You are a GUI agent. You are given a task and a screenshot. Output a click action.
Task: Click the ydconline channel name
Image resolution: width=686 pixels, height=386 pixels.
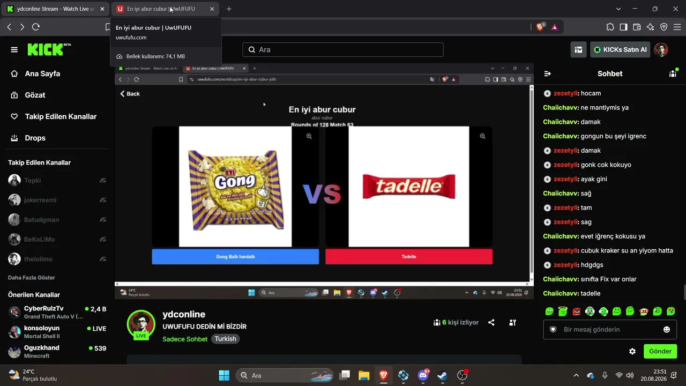[184, 314]
